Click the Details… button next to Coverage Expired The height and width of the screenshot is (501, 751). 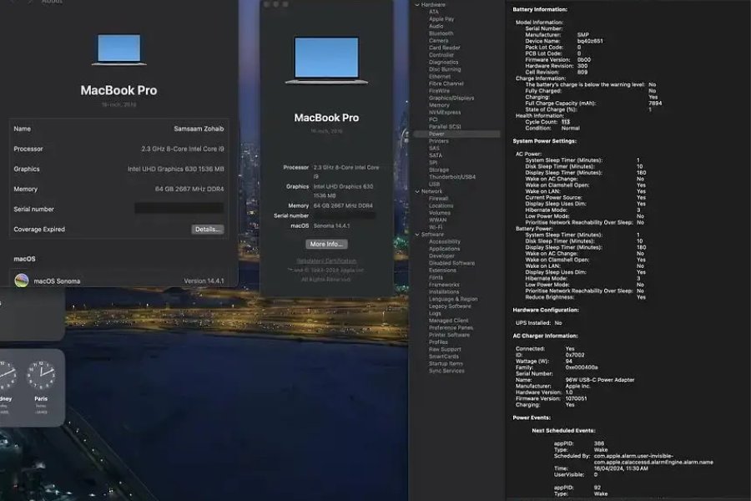pos(208,229)
